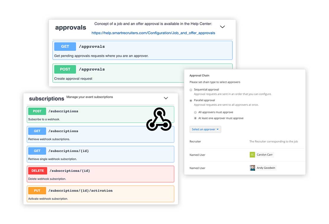Viewport: 329px width, 224px height.
Task: Collapse the approvals section chevron
Action: pyautogui.click(x=222, y=27)
